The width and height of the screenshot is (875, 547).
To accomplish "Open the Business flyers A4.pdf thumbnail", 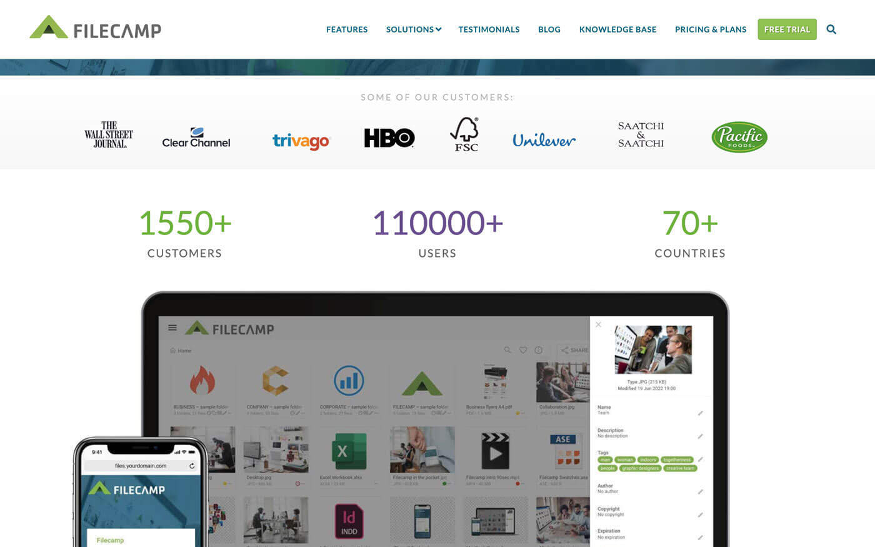I will pos(495,383).
